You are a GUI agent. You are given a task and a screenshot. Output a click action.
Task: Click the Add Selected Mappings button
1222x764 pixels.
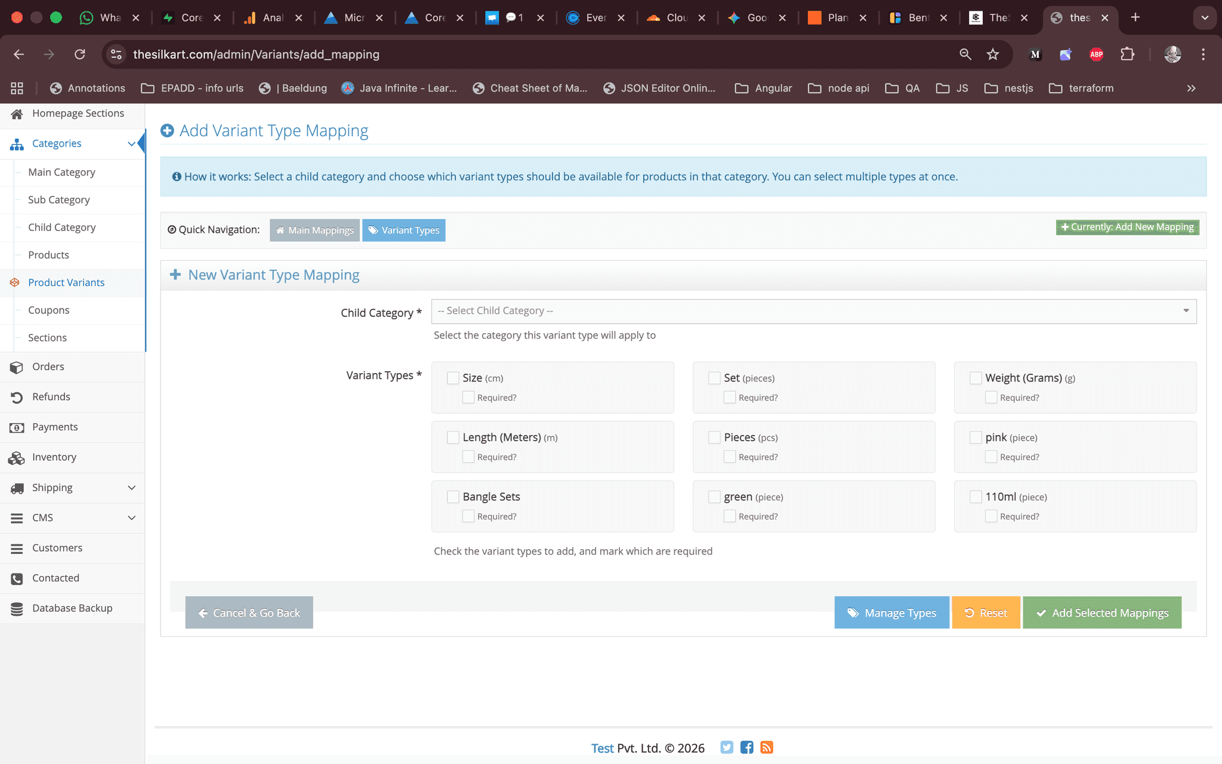click(1101, 612)
